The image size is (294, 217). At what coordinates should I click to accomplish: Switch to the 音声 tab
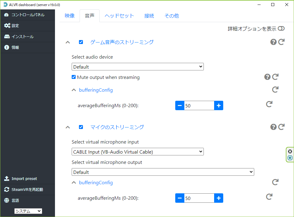(90, 16)
